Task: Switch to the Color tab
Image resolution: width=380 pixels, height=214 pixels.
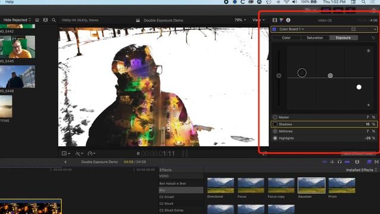Action: coord(286,38)
